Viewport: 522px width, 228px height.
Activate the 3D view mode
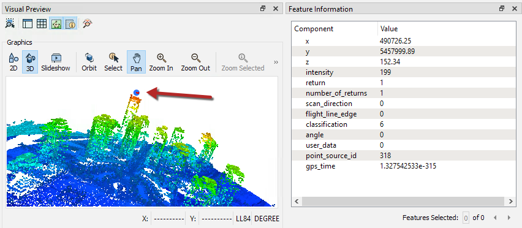30,63
